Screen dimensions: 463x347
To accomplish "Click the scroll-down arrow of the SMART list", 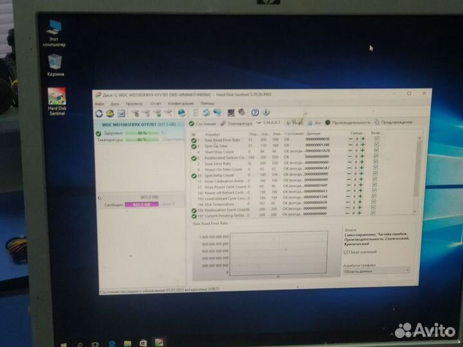I will [x=415, y=211].
